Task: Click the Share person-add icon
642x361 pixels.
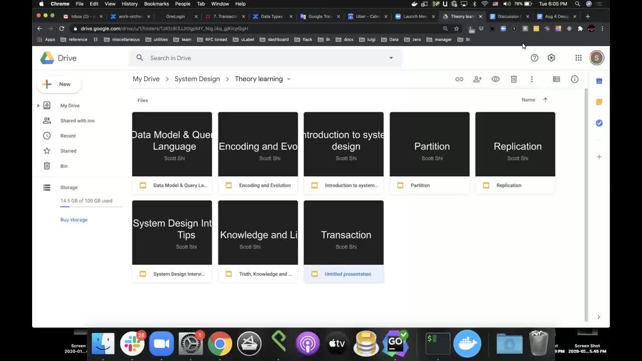Action: pyautogui.click(x=477, y=79)
